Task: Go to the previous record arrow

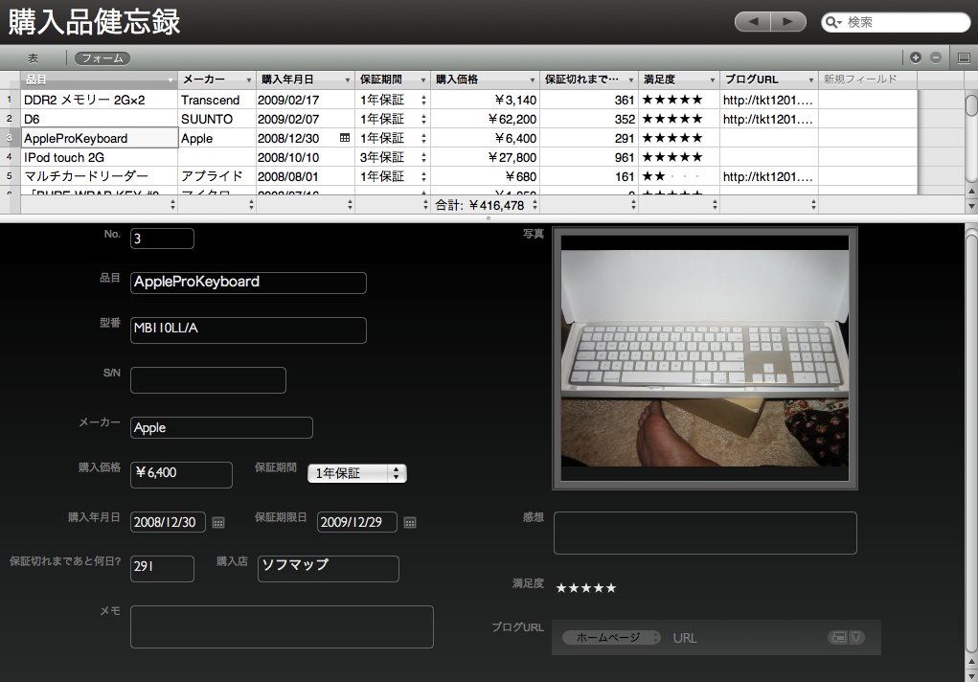Action: click(x=753, y=22)
